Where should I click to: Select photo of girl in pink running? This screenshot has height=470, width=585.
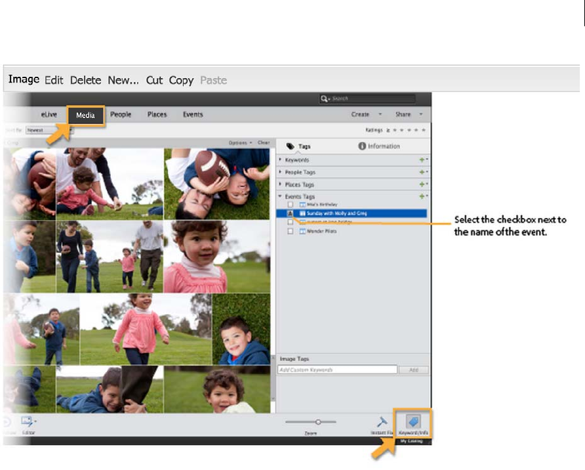click(x=146, y=329)
